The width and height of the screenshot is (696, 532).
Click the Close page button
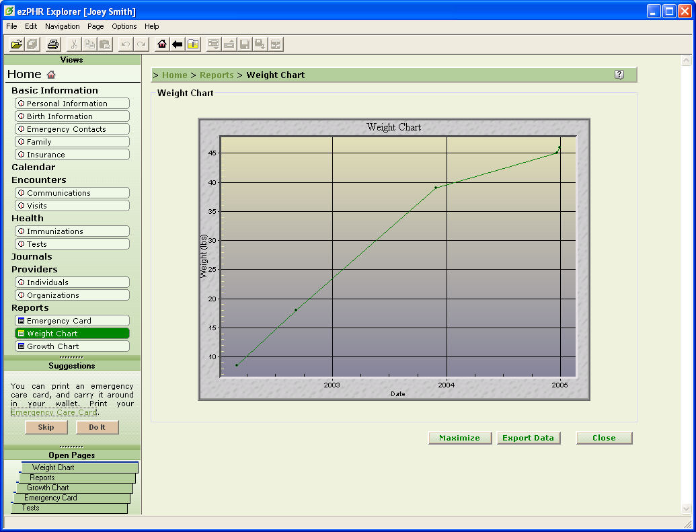[604, 438]
